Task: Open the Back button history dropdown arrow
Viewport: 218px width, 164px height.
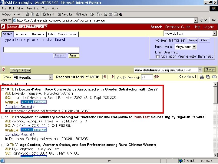Action: [x=14, y=14]
